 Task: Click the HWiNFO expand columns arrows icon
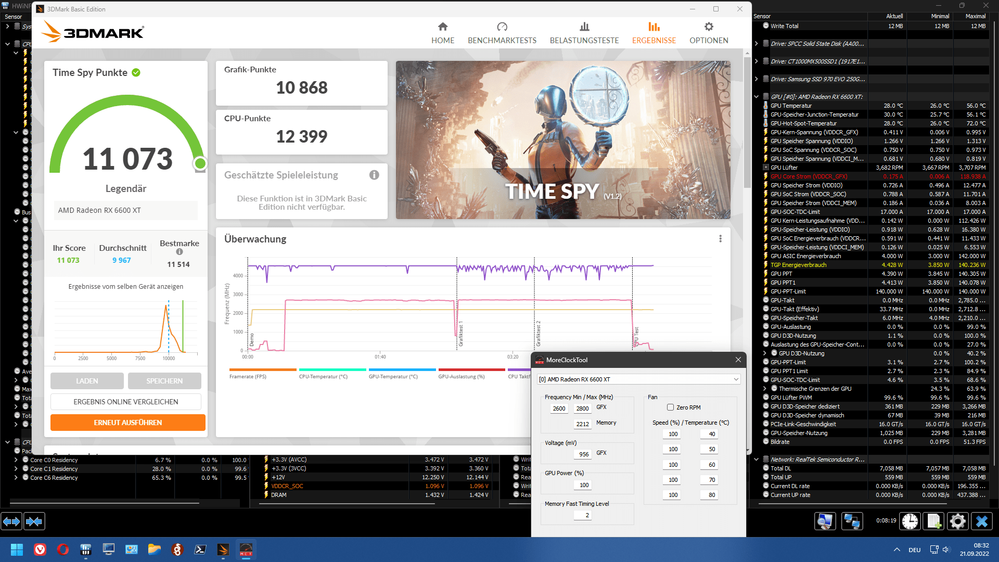click(11, 521)
